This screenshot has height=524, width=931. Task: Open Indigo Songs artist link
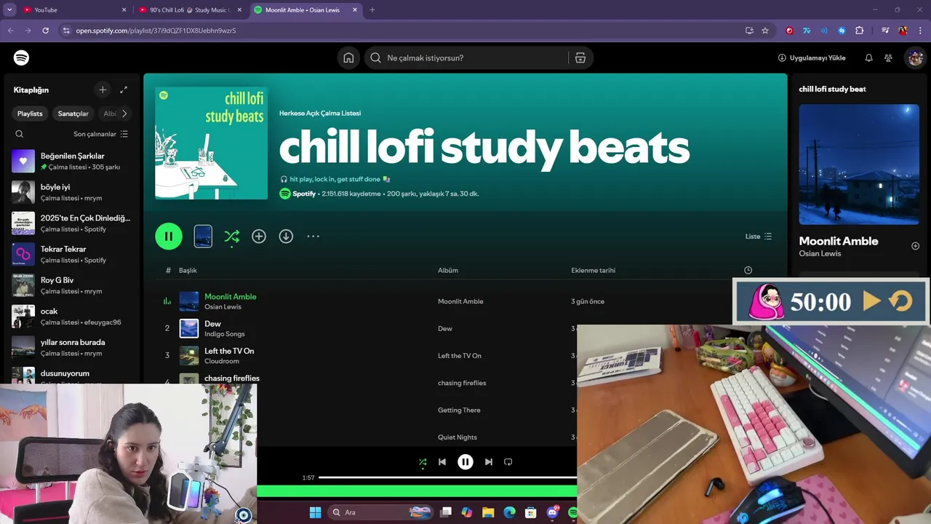[x=224, y=334]
